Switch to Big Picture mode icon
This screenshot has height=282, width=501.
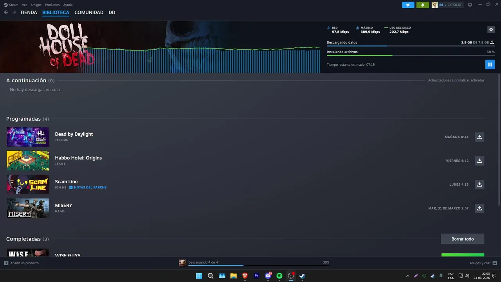(x=470, y=5)
